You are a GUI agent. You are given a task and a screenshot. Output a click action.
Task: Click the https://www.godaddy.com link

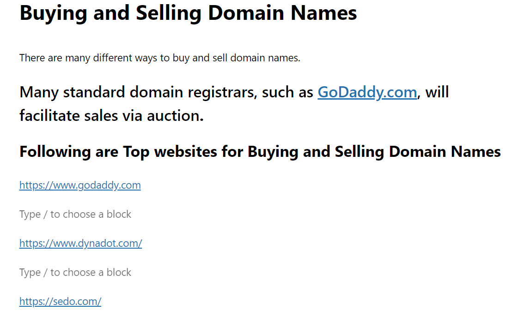pos(80,185)
